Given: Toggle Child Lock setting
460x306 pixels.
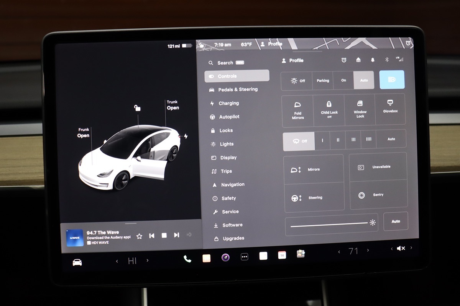Looking at the screenshot, I should tap(329, 109).
